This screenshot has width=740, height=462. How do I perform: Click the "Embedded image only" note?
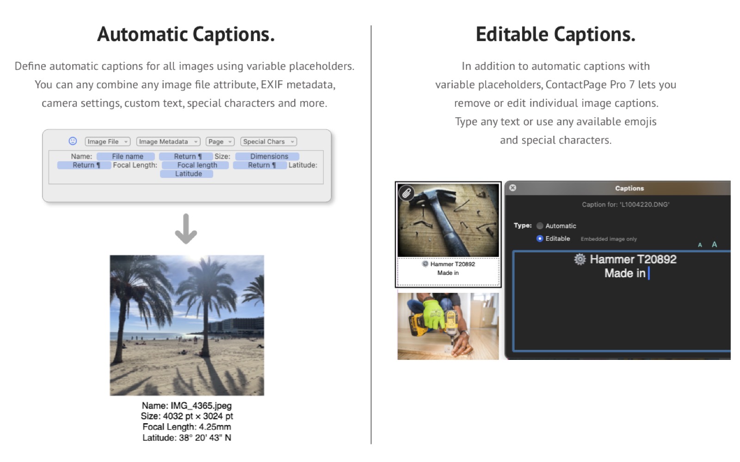[x=609, y=239]
